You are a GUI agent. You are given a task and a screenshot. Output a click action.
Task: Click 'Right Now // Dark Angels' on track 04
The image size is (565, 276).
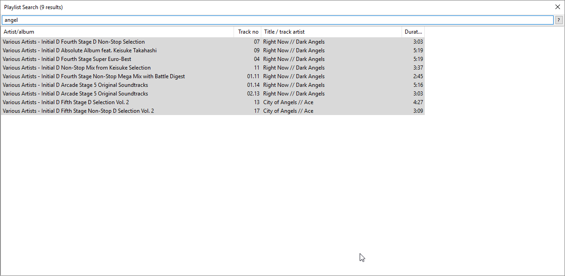coord(294,59)
